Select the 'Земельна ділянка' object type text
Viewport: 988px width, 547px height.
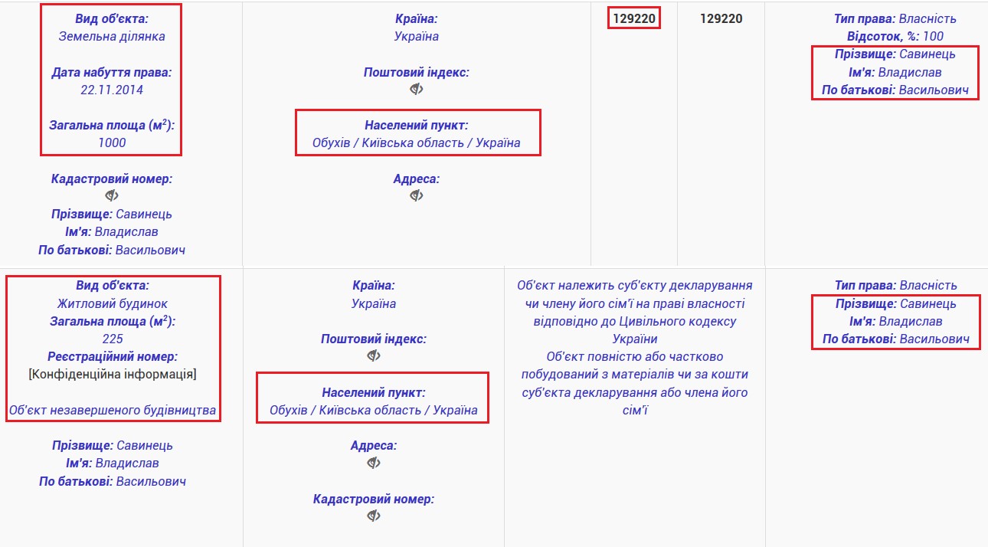click(112, 36)
